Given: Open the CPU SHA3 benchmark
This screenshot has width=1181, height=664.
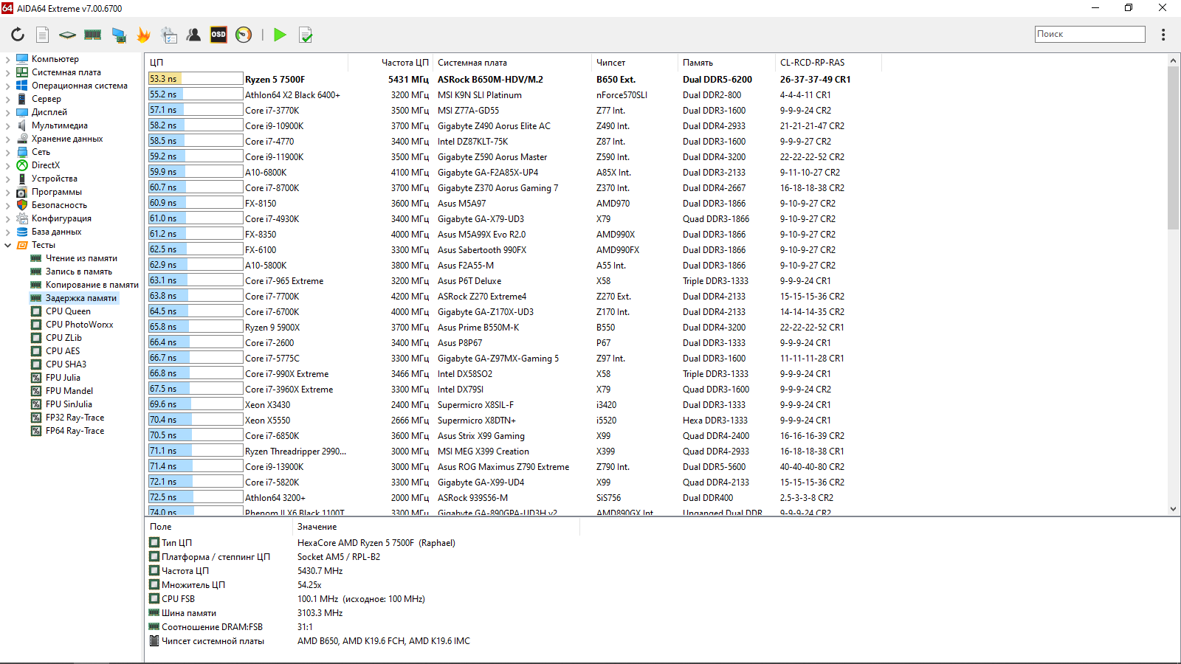Looking at the screenshot, I should pyautogui.click(x=66, y=364).
